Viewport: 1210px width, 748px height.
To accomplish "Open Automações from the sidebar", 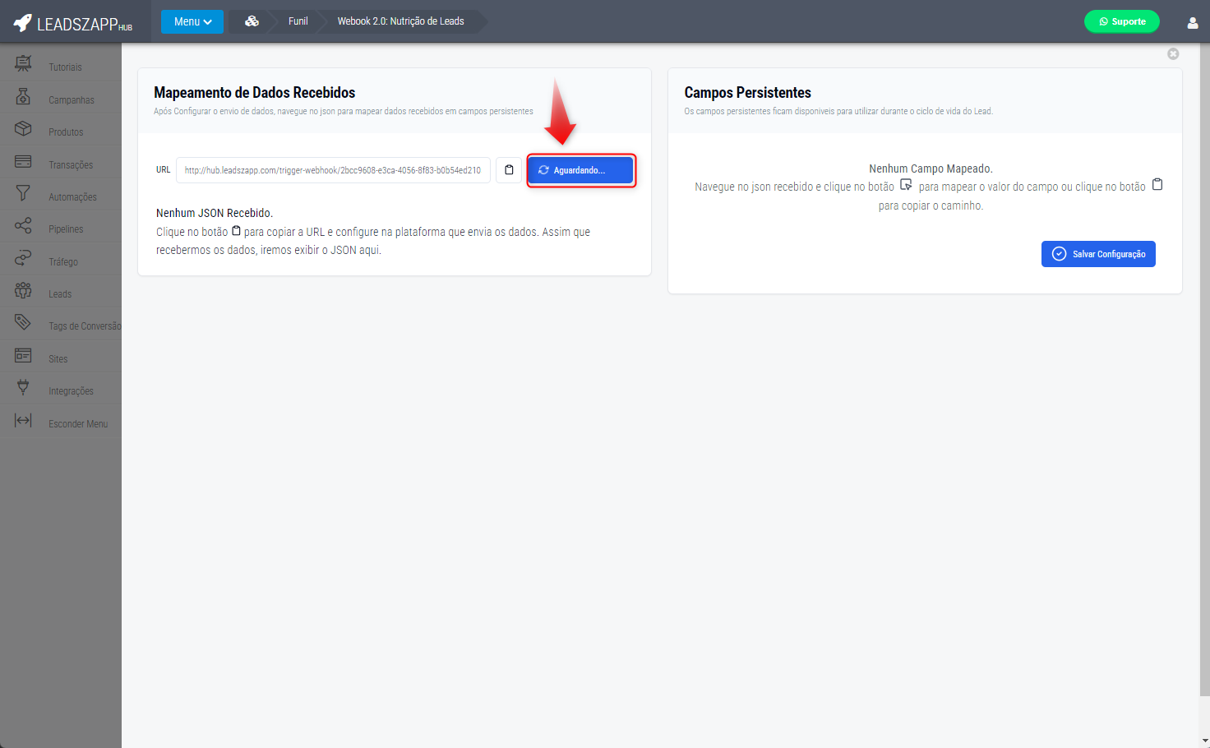I will point(72,197).
